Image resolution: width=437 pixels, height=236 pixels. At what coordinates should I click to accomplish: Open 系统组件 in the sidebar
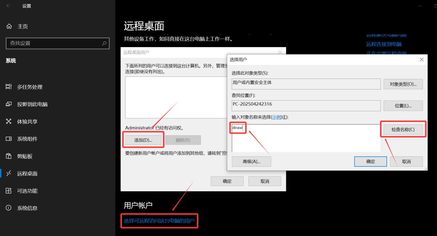(x=27, y=139)
